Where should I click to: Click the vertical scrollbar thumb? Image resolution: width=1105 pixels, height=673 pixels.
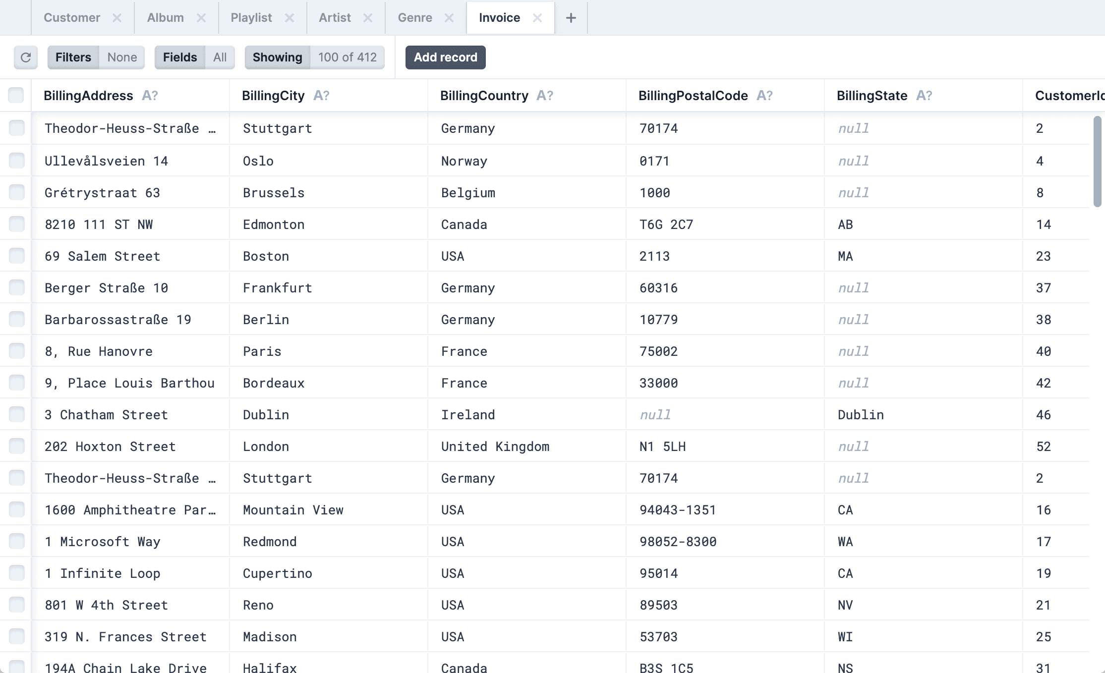(x=1097, y=161)
